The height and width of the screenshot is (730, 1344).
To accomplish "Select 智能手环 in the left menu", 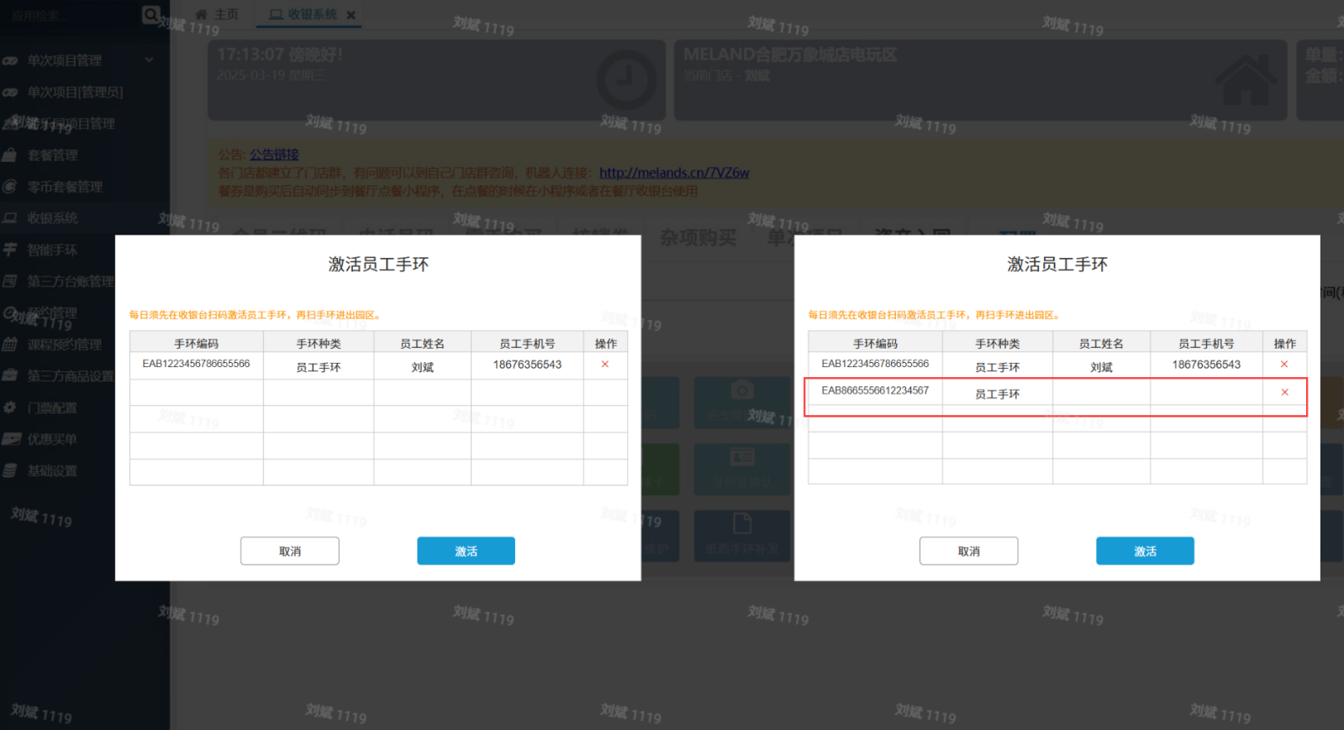I will click(x=52, y=249).
